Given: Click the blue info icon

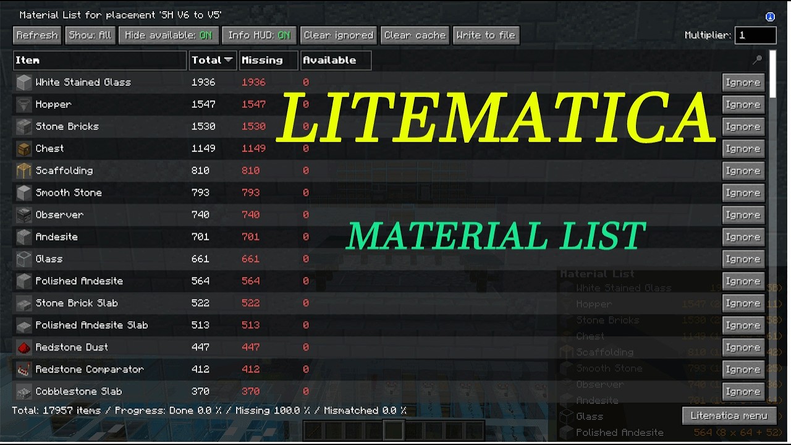Looking at the screenshot, I should [770, 17].
